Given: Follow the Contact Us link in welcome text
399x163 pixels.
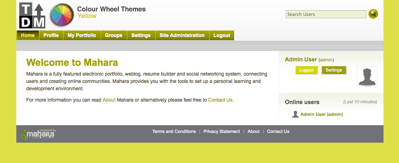Looking at the screenshot, I should [220, 100].
